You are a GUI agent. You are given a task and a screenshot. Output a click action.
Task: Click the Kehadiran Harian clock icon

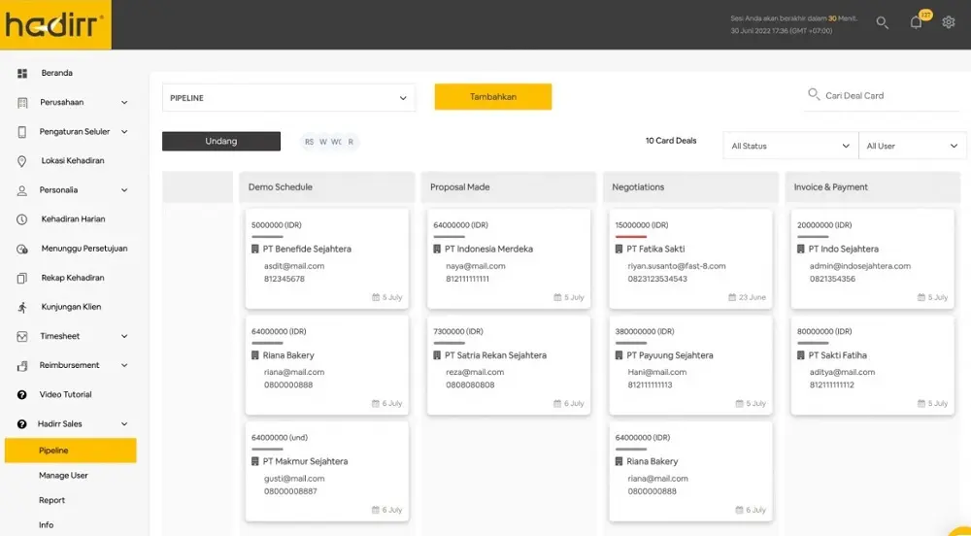[x=22, y=219]
